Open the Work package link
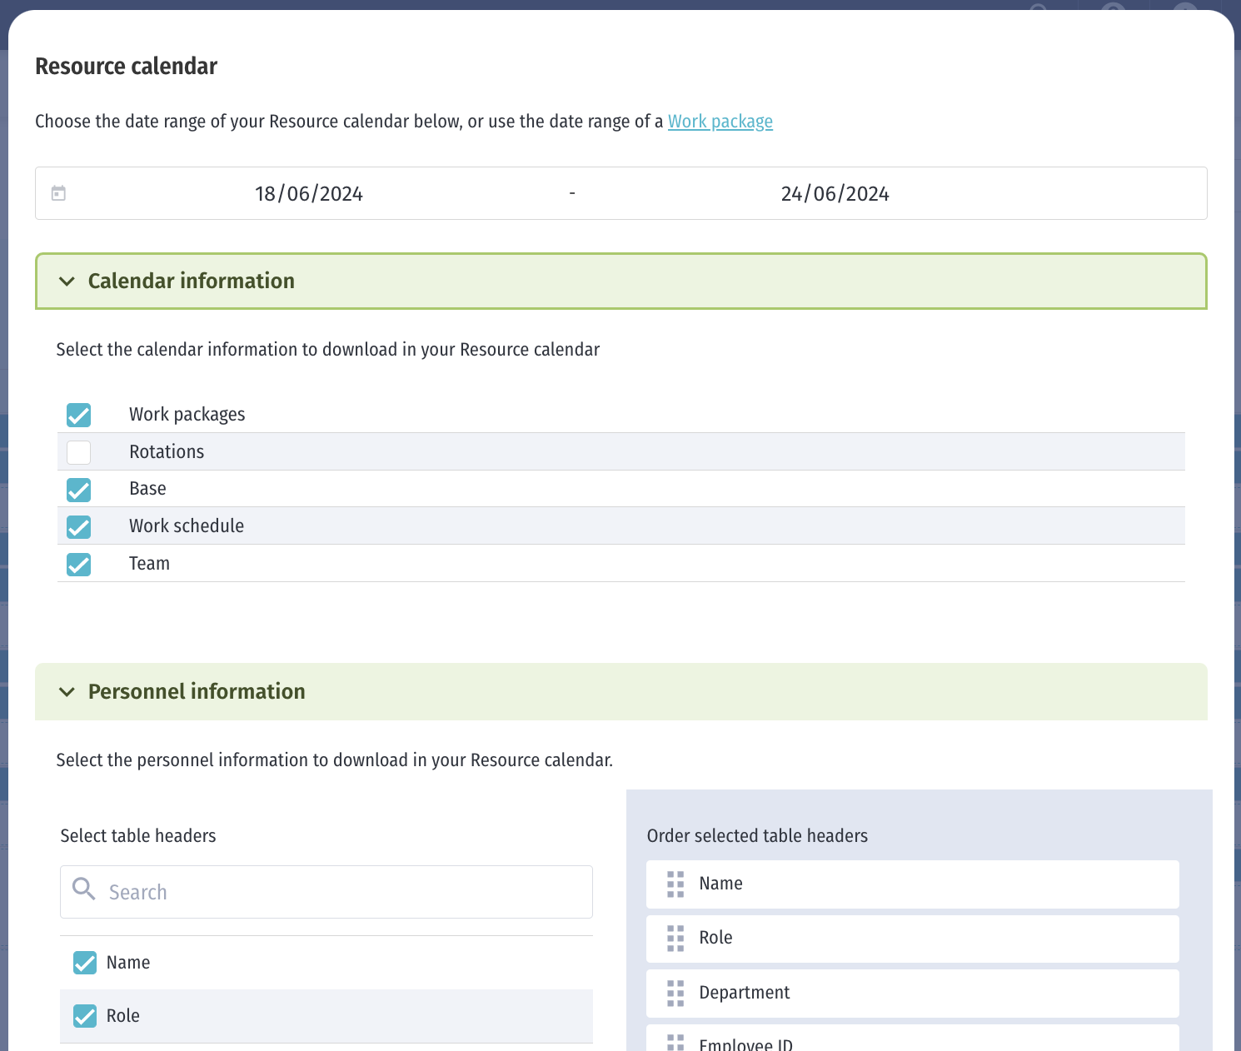The height and width of the screenshot is (1051, 1241). [720, 122]
